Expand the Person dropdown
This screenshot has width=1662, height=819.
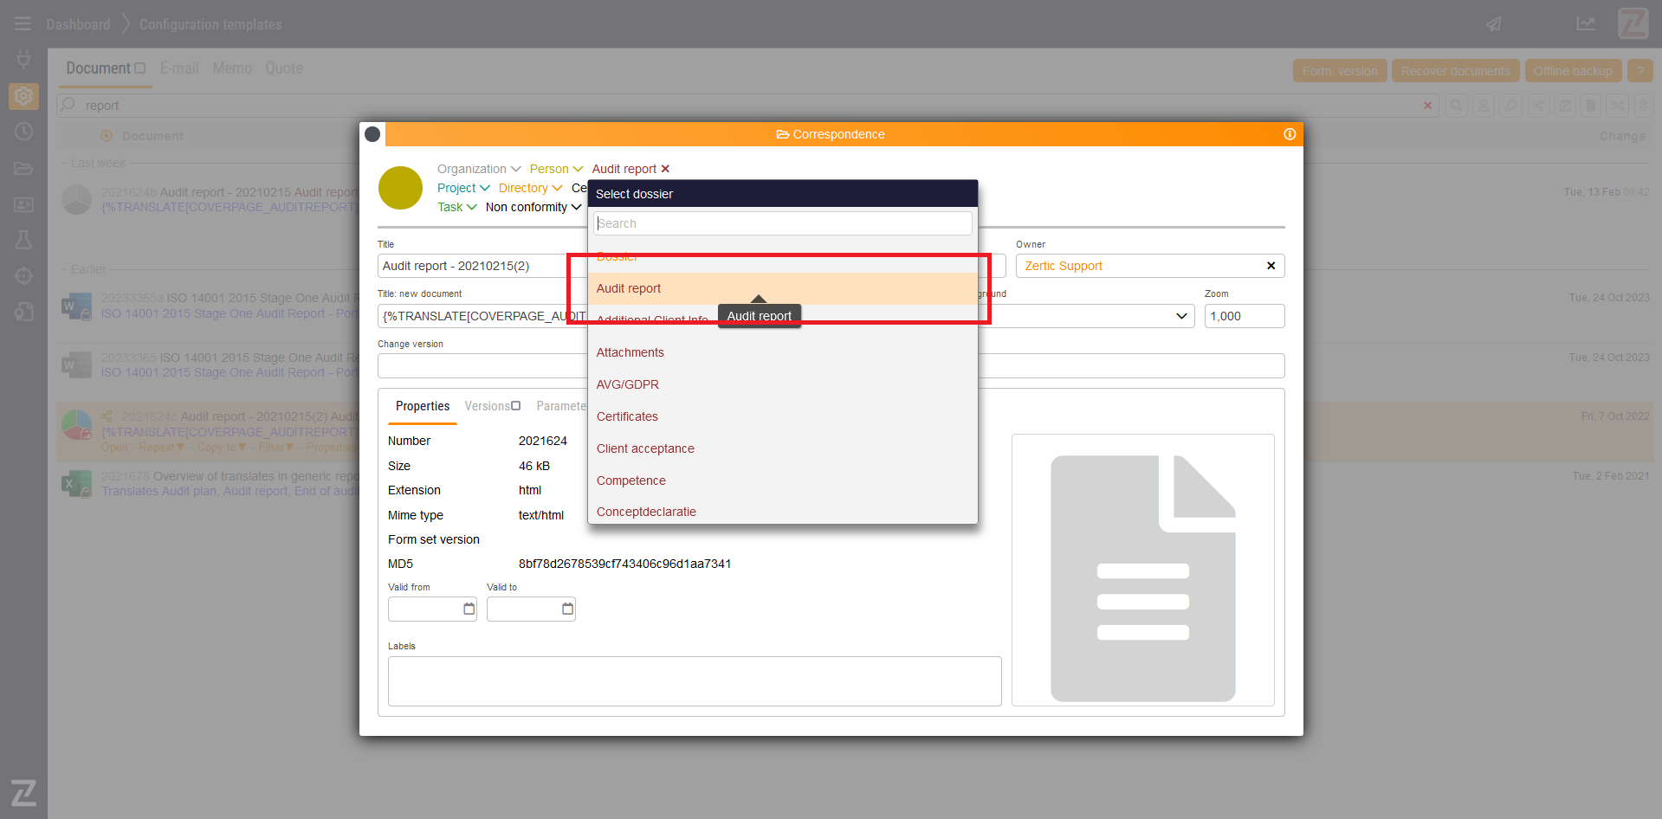coord(556,169)
